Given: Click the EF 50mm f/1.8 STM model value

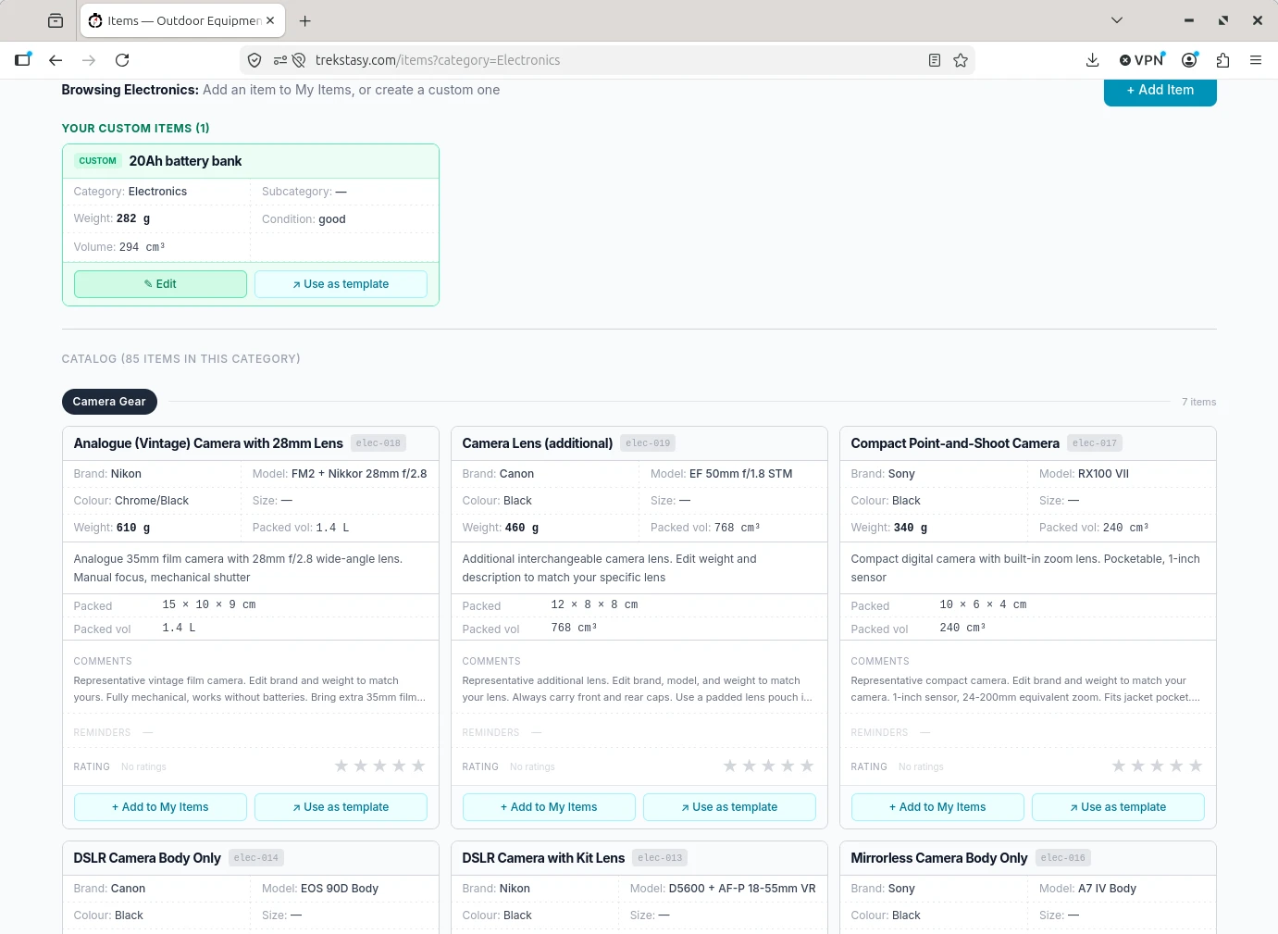Looking at the screenshot, I should tap(740, 474).
